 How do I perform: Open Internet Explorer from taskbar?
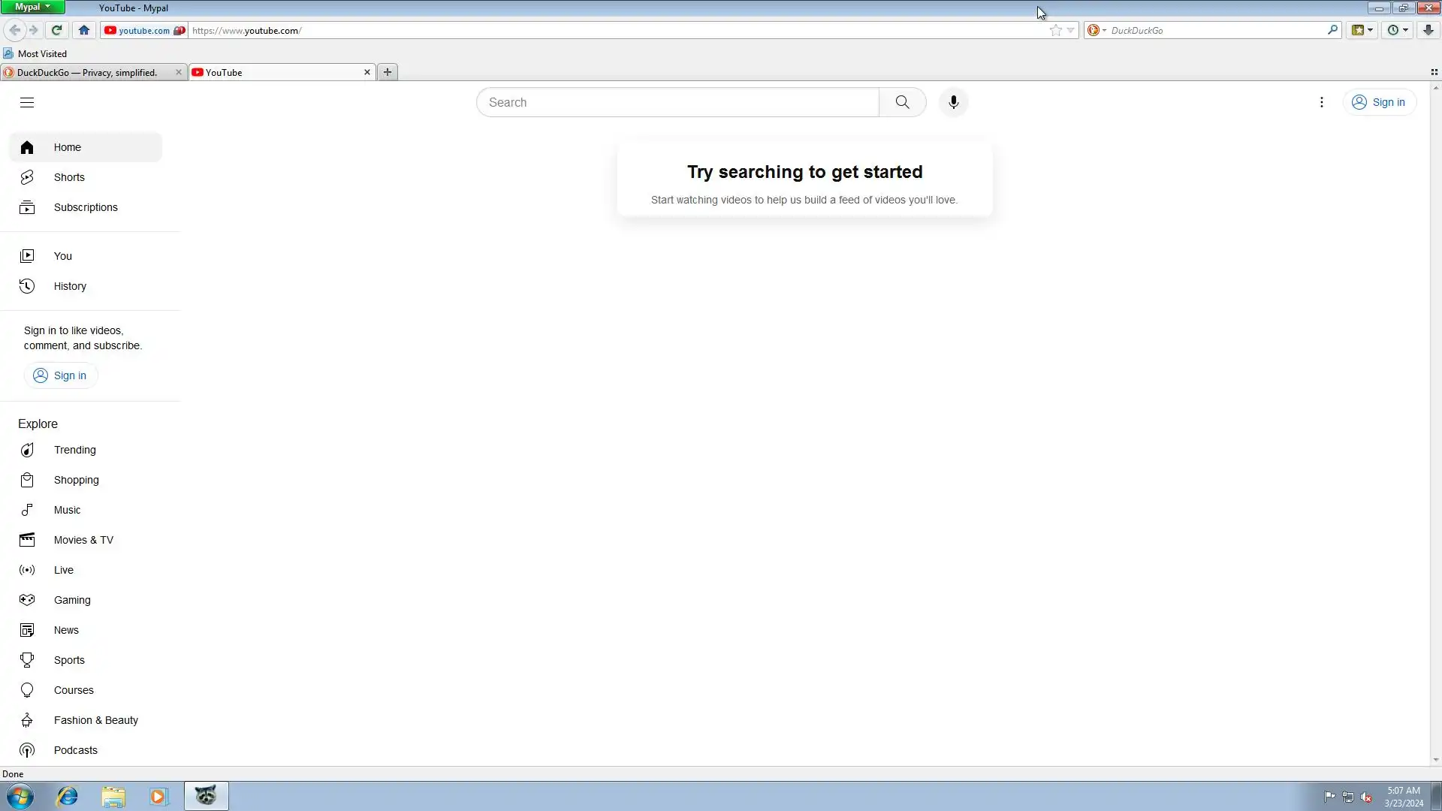pyautogui.click(x=67, y=797)
